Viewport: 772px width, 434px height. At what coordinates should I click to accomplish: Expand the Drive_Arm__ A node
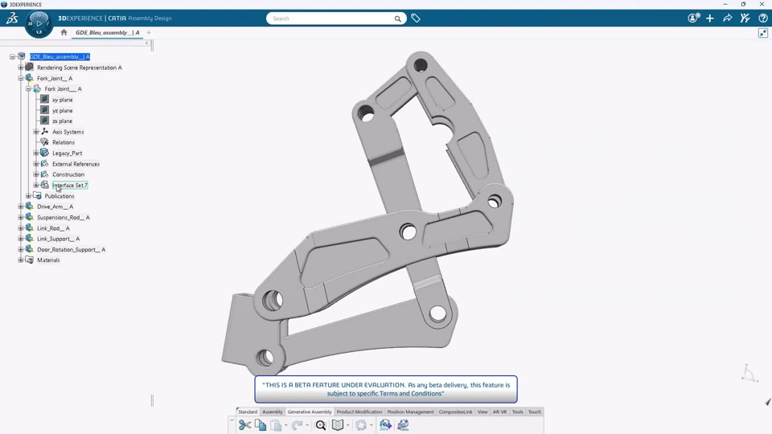pos(21,207)
